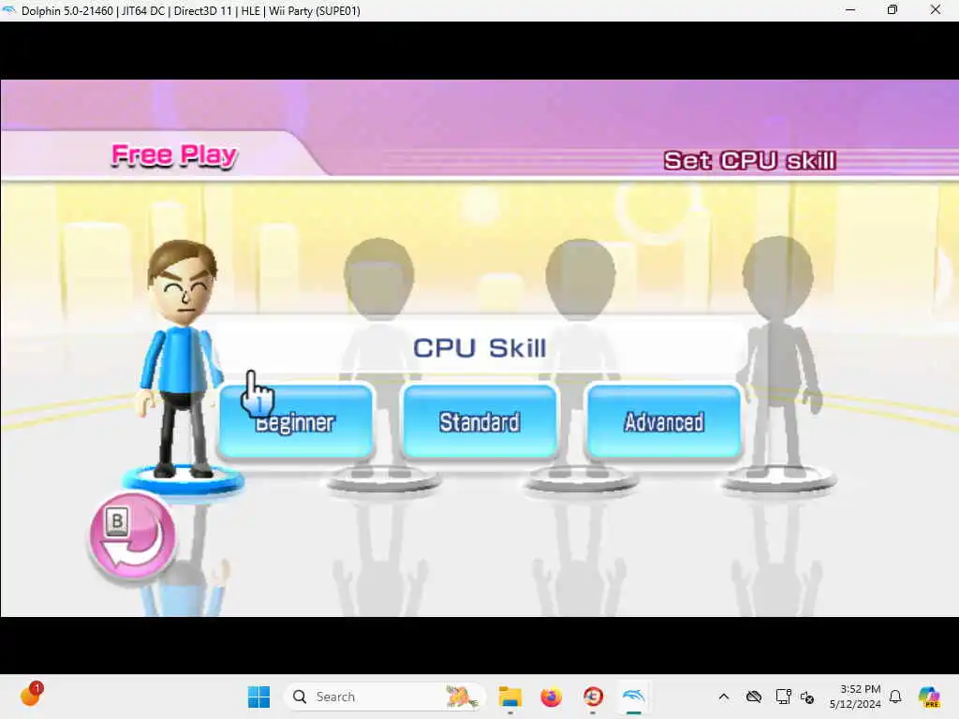959x719 pixels.
Task: Click the orange notification widget icon
Action: click(x=32, y=695)
